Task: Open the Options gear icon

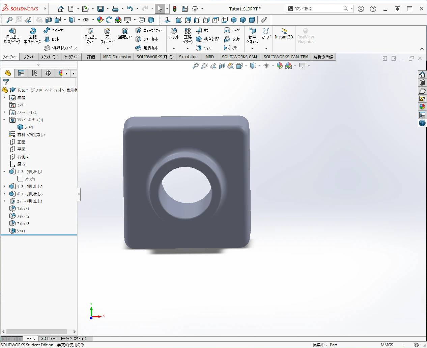Action: [x=195, y=9]
